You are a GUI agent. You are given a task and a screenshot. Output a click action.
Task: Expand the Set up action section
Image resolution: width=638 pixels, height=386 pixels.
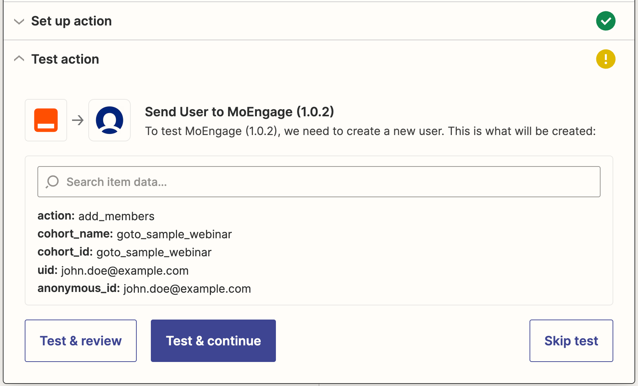click(19, 21)
